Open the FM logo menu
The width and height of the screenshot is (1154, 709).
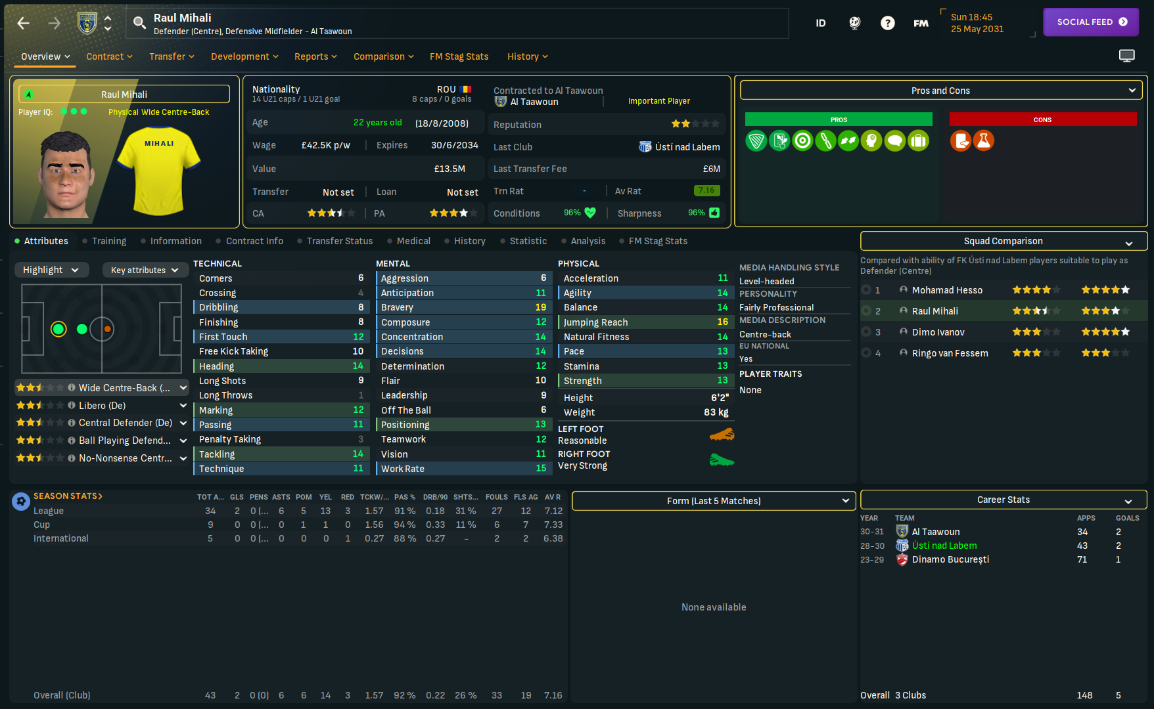coord(921,24)
